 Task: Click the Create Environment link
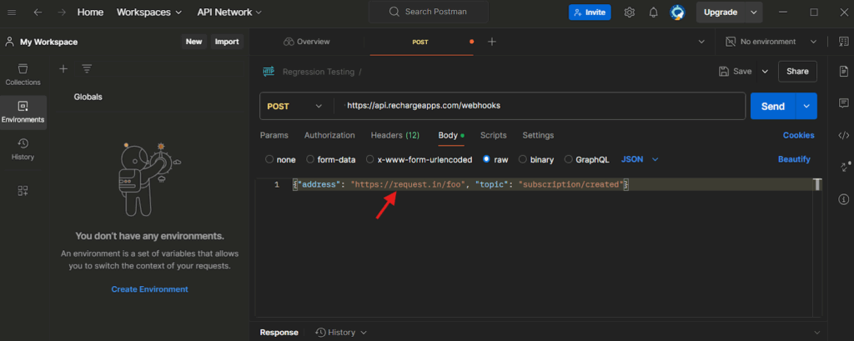tap(150, 289)
